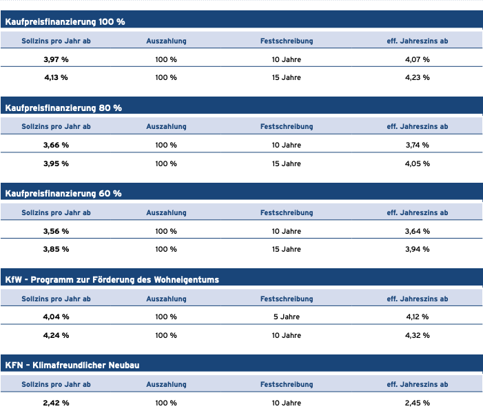Click the 3,56 % Sollzins rate
Image resolution: width=483 pixels, height=411 pixels.
(x=56, y=231)
